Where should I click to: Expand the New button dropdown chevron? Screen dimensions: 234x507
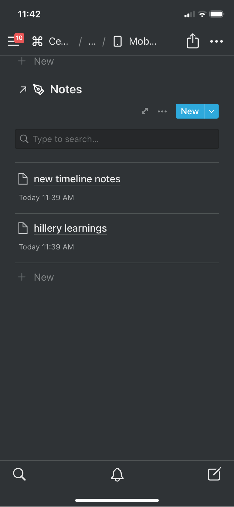point(212,111)
